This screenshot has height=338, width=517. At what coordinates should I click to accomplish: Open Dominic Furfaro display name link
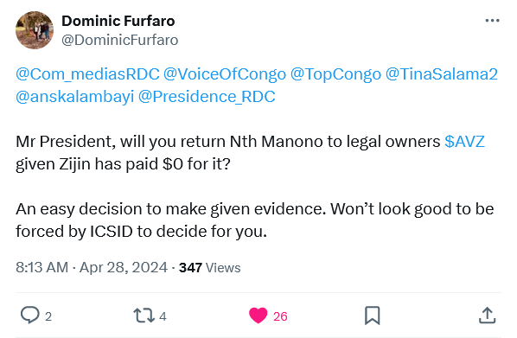[x=118, y=21]
